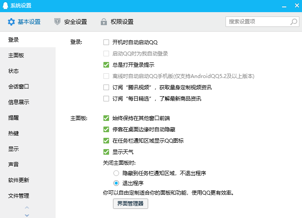The height and width of the screenshot is (218, 302).
Task: Select 隐藏到任务栏通知区域，不退出程序 radio
Action: 116,173
